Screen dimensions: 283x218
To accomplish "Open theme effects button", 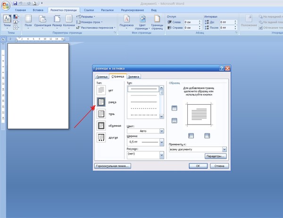I will pyautogui.click(x=16, y=28).
